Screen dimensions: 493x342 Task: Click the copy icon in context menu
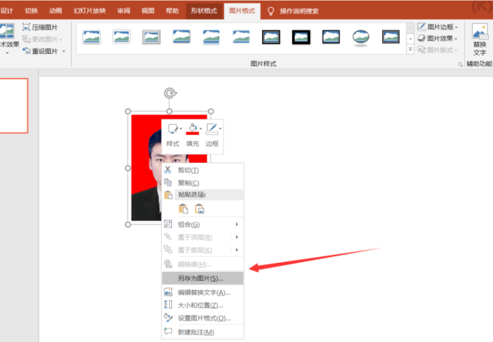tap(168, 182)
